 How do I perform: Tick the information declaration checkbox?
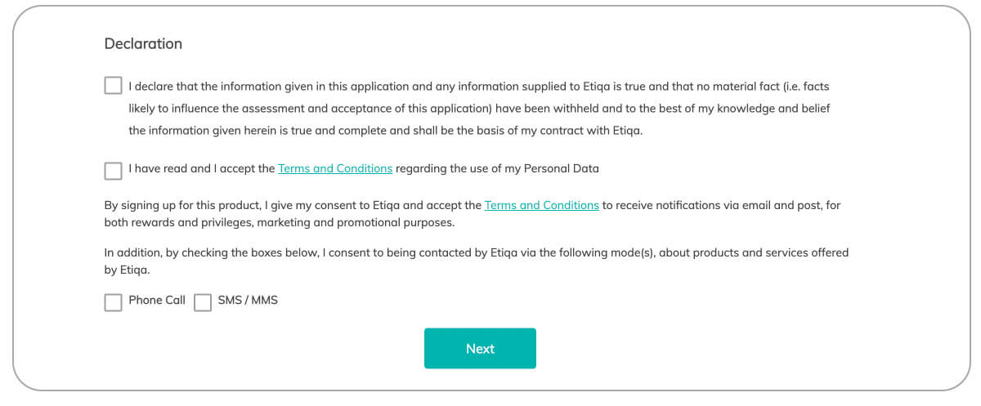point(113,86)
